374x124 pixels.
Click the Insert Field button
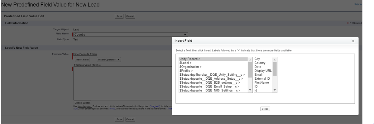point(82,60)
